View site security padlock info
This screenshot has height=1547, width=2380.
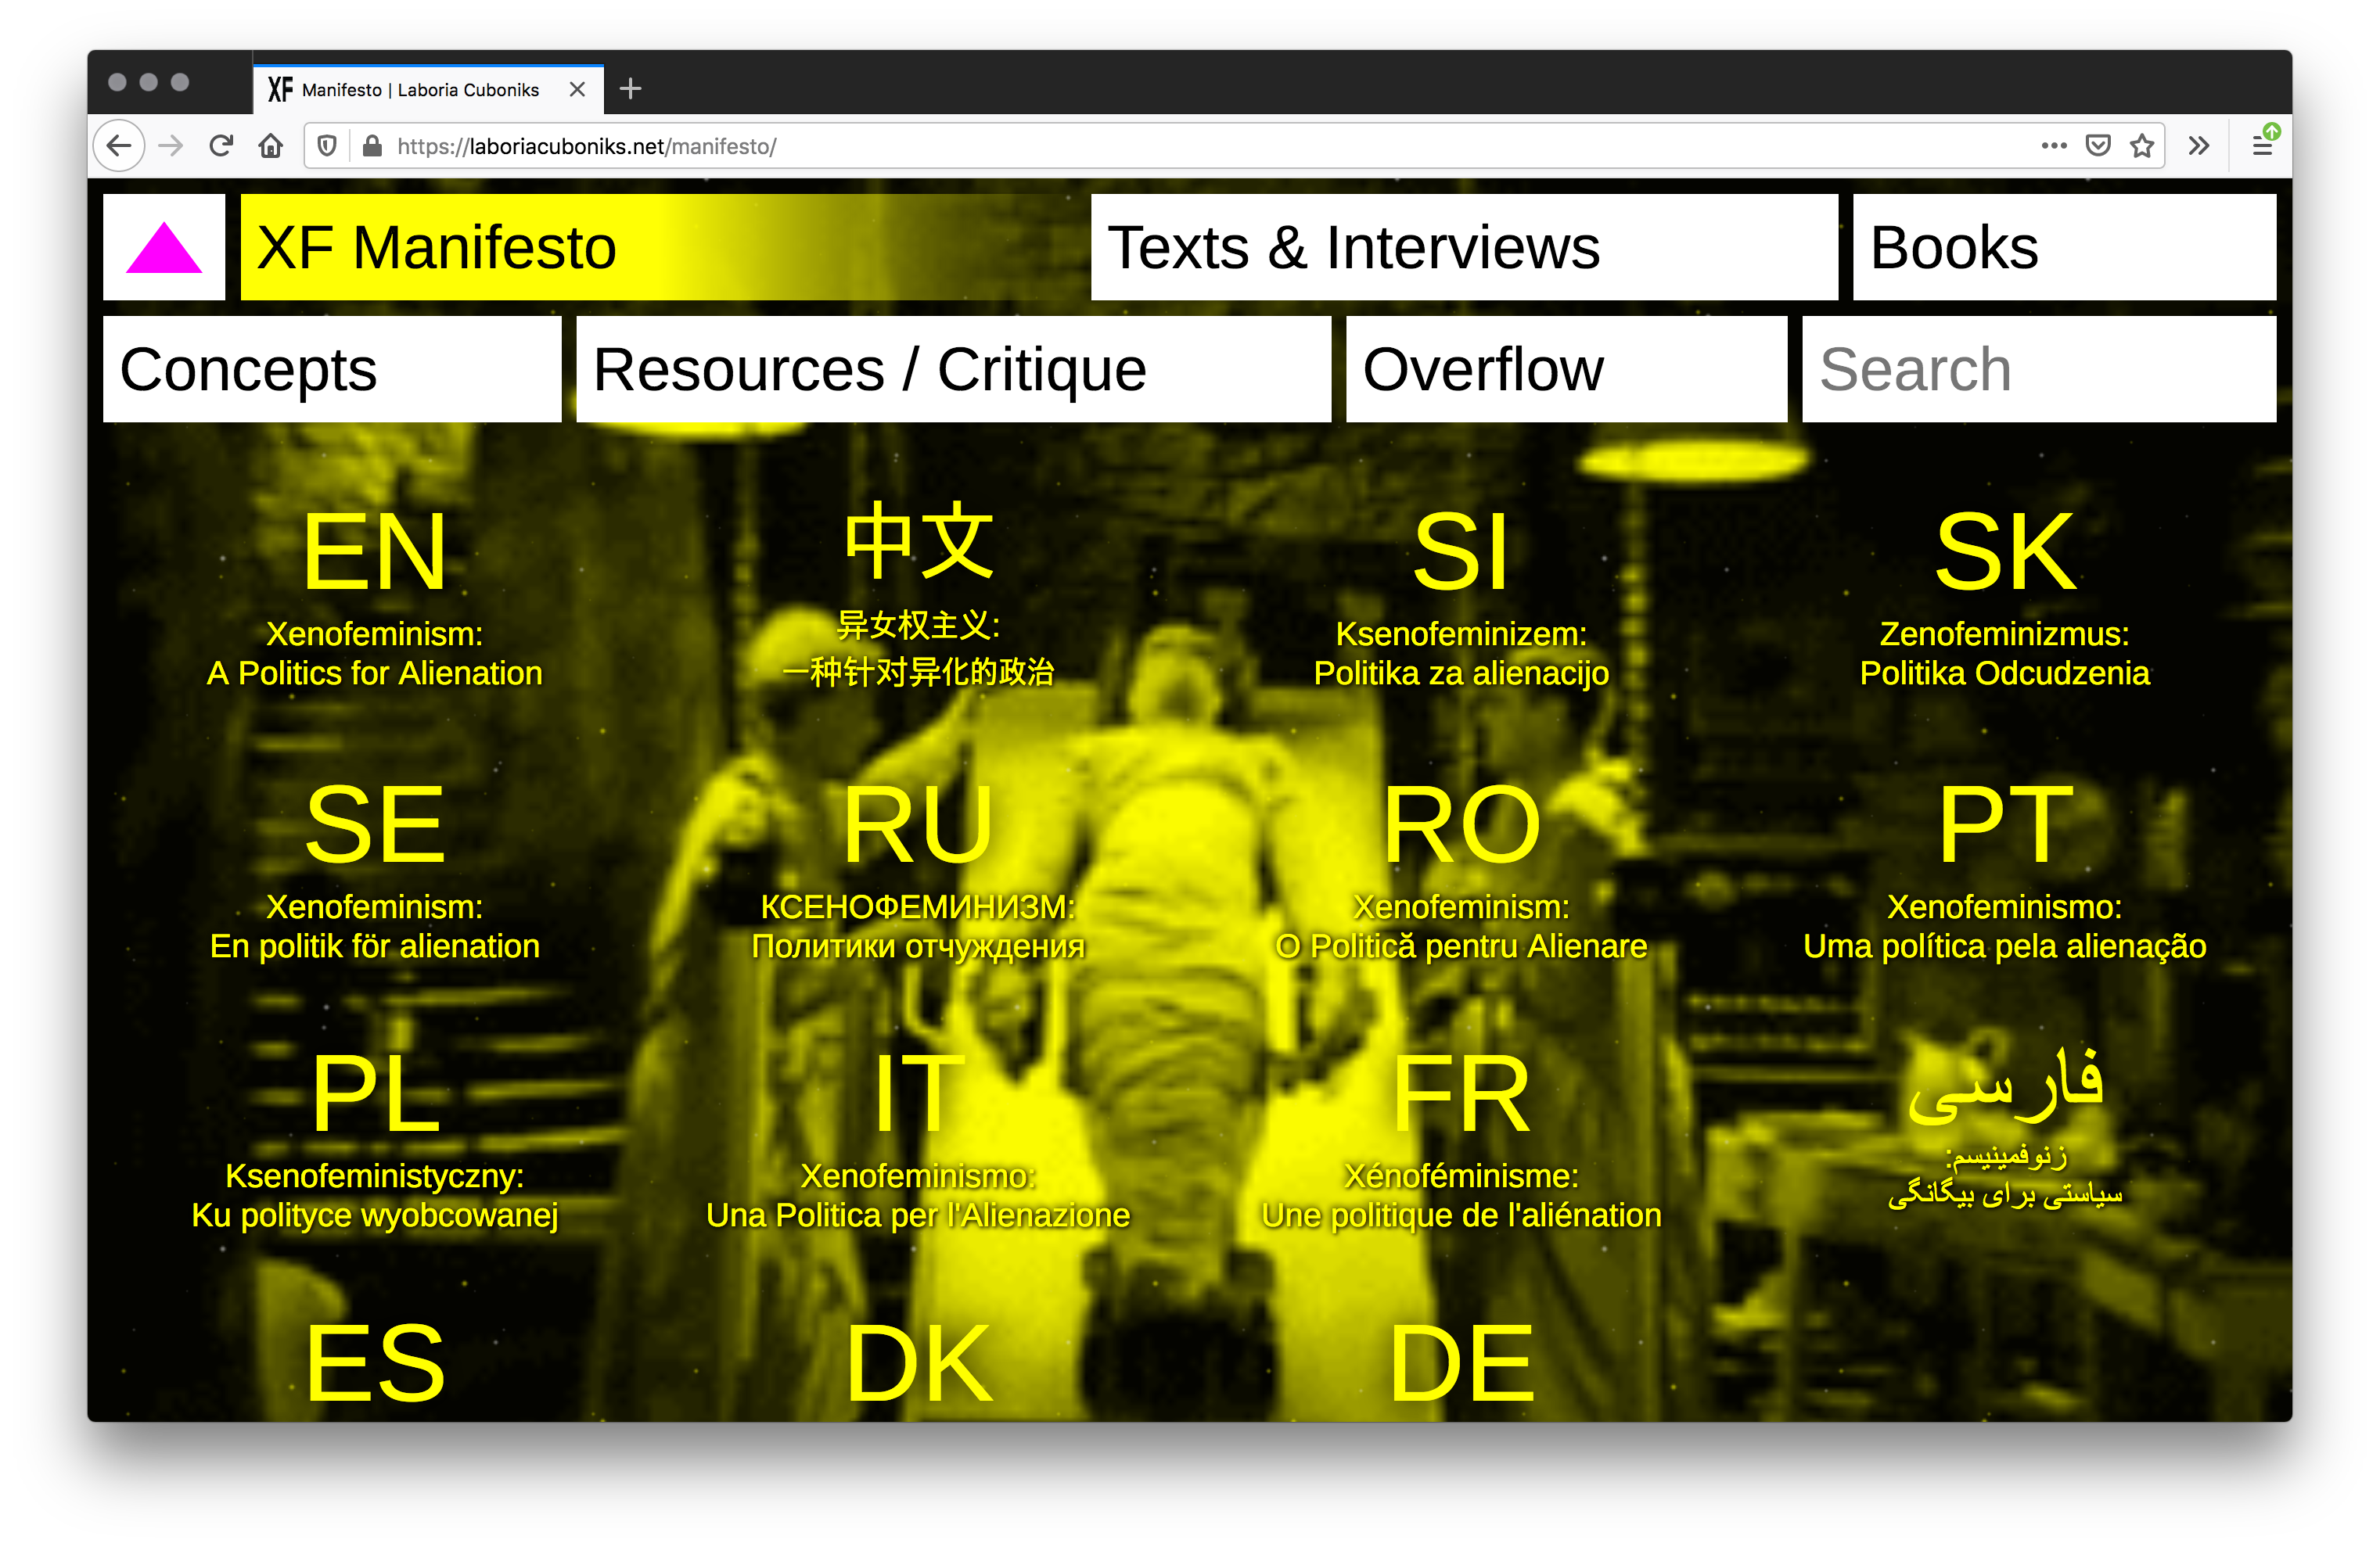pos(372,146)
